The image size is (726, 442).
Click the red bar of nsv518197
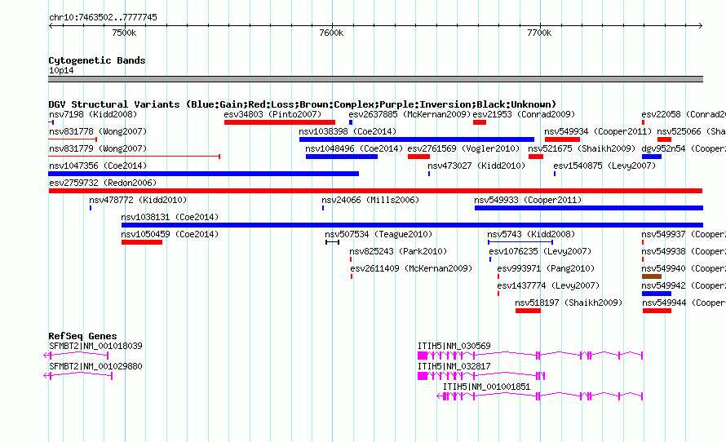tap(529, 311)
